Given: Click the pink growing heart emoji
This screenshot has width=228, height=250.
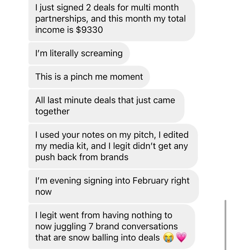Looking at the screenshot, I should point(181,238).
